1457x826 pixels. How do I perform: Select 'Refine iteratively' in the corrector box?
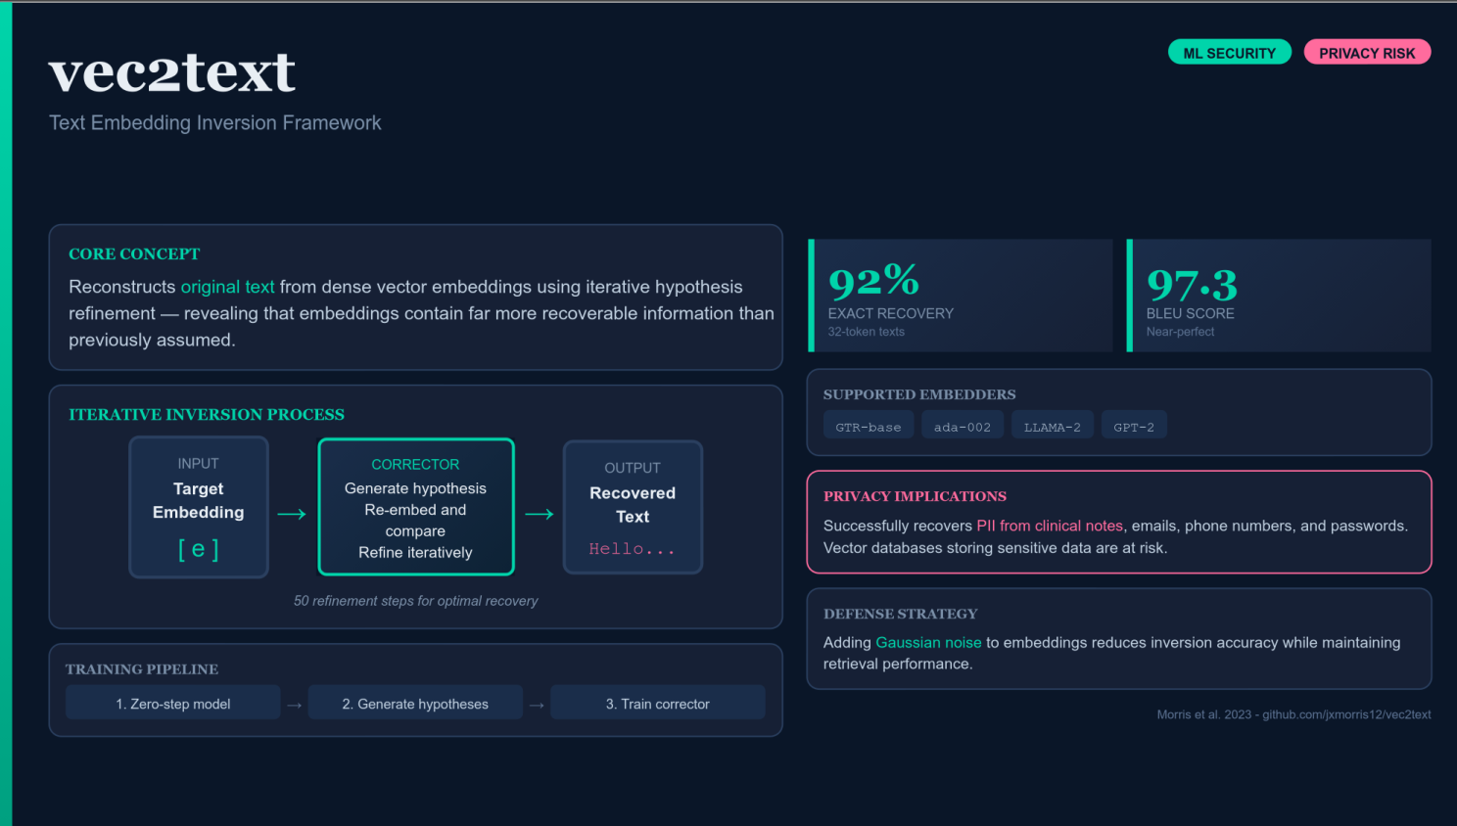click(415, 553)
